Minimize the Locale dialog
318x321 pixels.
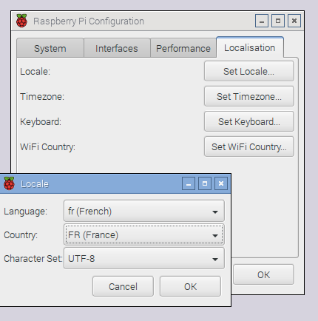point(189,183)
